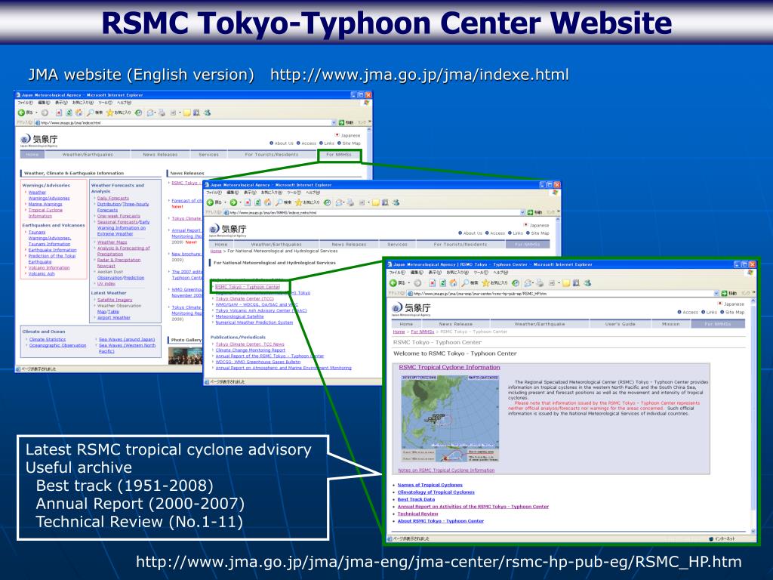Click Back button in RSMC Typhoon Center window

click(399, 283)
